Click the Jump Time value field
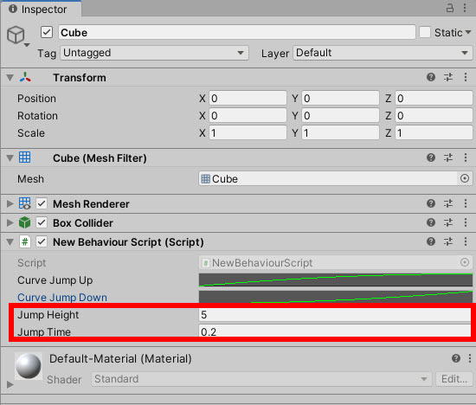Viewport: 476px width, 405px height. coord(335,331)
